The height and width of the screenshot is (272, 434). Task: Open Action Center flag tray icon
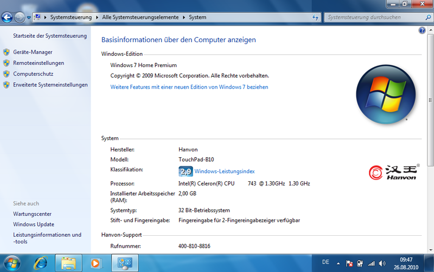tap(349, 263)
